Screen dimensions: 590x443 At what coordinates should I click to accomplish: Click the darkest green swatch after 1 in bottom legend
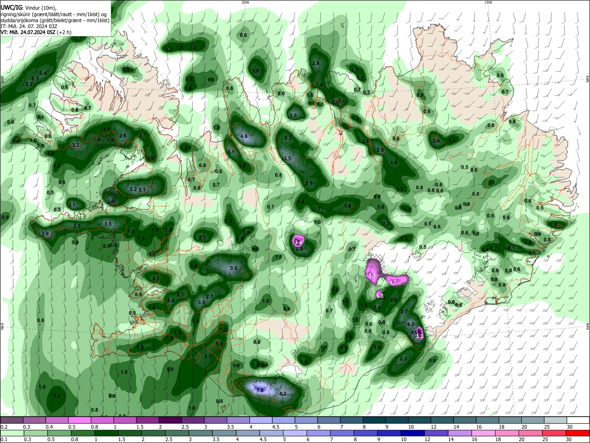point(106,433)
